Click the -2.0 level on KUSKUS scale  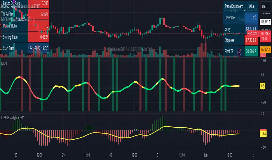click(x=263, y=147)
